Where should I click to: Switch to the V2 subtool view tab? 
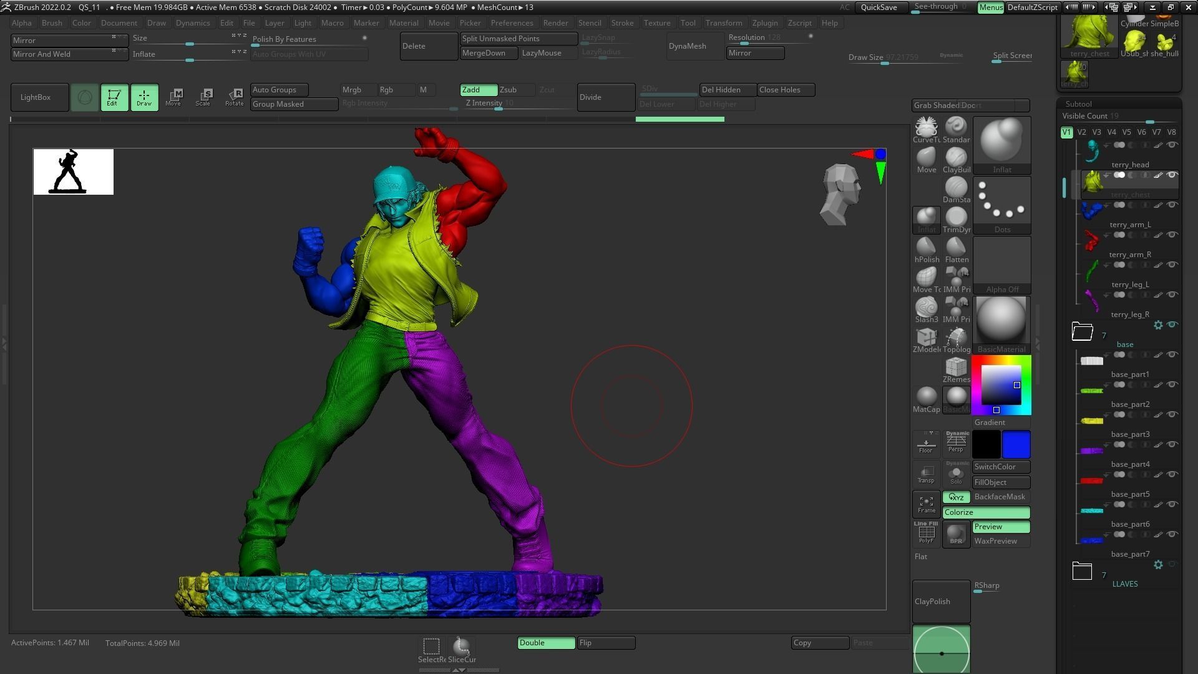(x=1081, y=132)
